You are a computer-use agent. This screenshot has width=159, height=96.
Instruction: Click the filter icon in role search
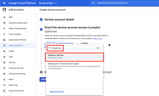(x=50, y=48)
